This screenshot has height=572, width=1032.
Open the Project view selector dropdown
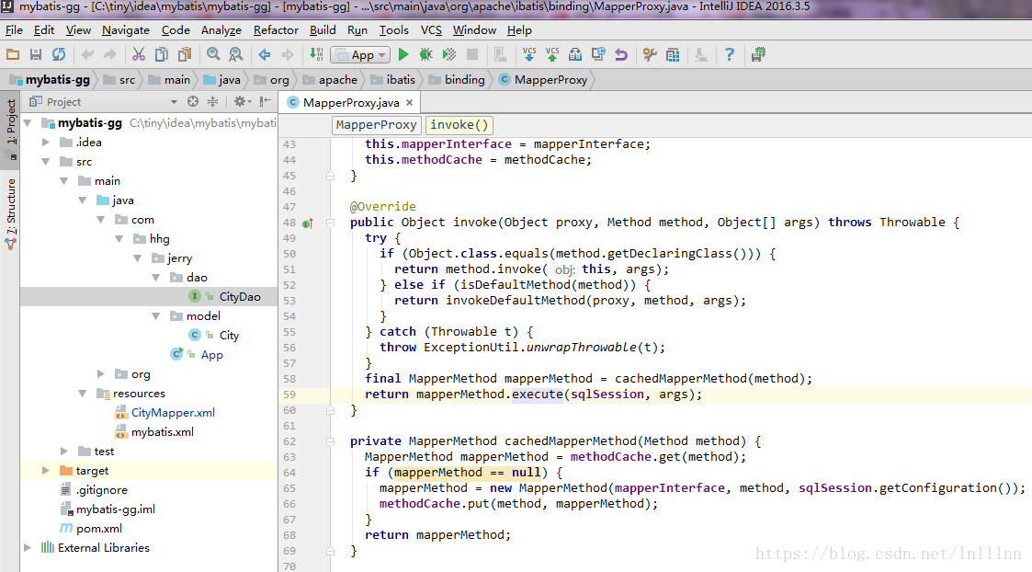pyautogui.click(x=174, y=102)
